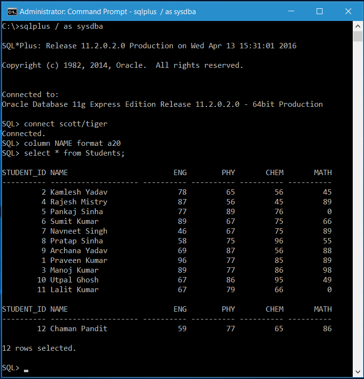Click the name 'Chaman Pandit'
This screenshot has width=364, height=379.
79,328
